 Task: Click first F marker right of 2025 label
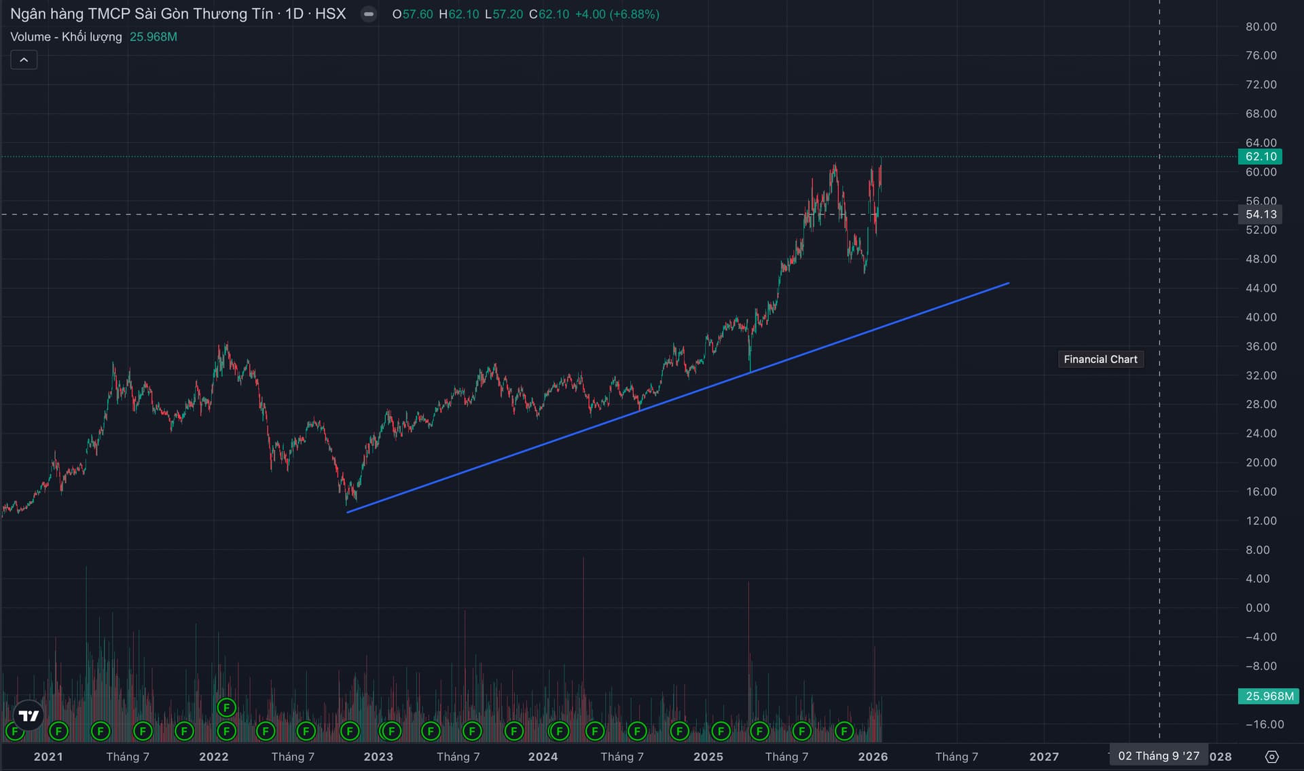pyautogui.click(x=721, y=731)
